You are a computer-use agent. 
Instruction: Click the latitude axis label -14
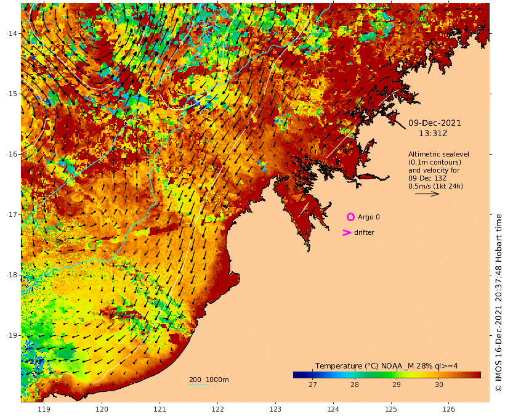click(x=12, y=33)
